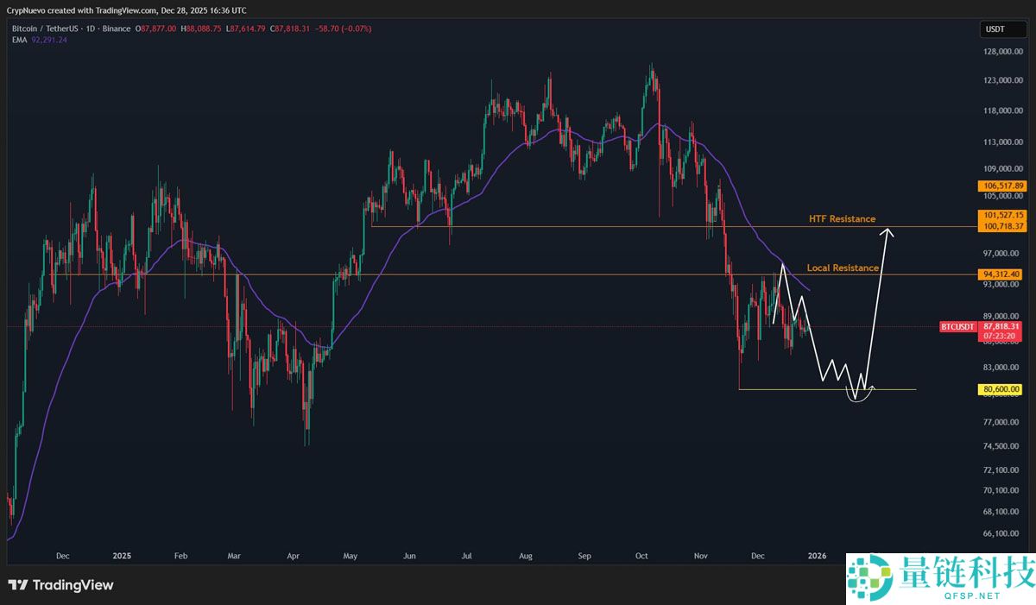
Task: Click the 100,718.37 price label
Action: pos(1001,226)
